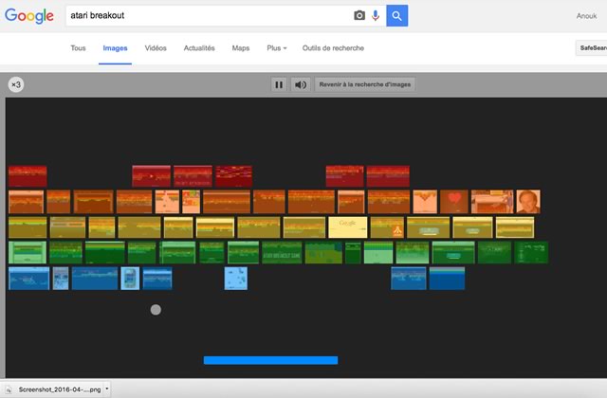Switch to the Tous tab
607x398 pixels.
pos(78,48)
